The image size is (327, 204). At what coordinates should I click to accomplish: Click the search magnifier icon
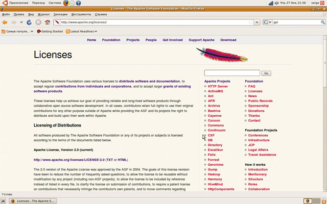[x=322, y=22]
